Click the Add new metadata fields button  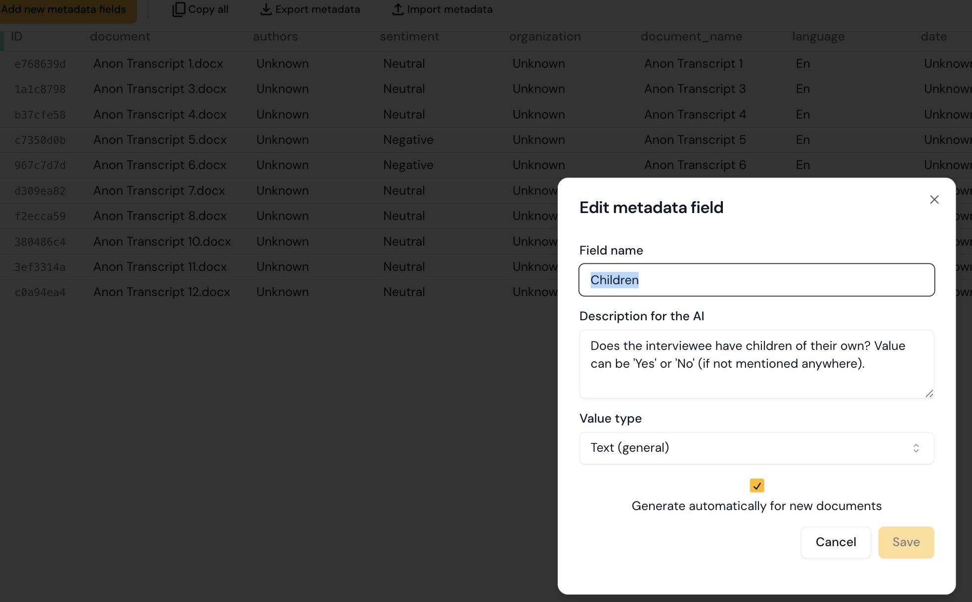pyautogui.click(x=64, y=9)
